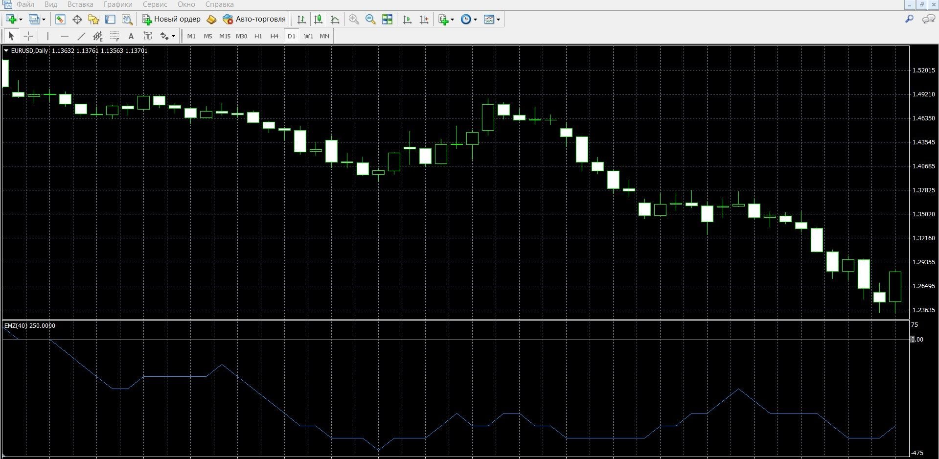Switch timeframe to M1
939x459 pixels.
click(x=191, y=36)
